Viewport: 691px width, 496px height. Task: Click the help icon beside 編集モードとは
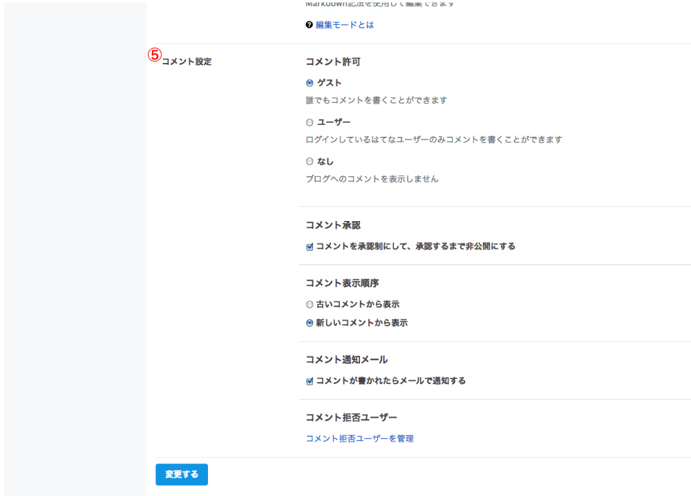pos(309,25)
